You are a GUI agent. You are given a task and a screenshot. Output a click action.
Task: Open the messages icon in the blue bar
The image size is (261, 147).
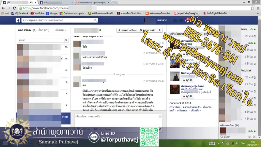[x=181, y=20]
